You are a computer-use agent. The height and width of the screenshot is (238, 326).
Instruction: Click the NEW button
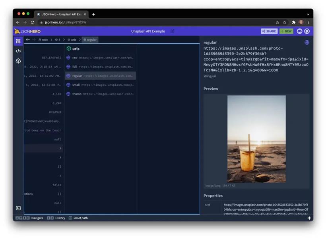click(286, 31)
